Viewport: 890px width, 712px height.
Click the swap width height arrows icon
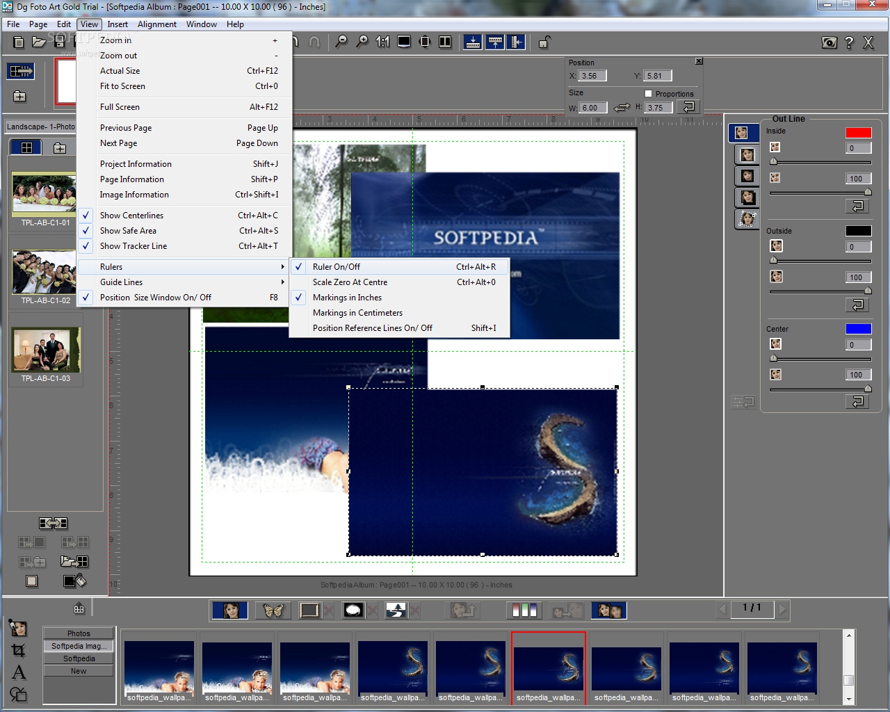click(x=622, y=107)
